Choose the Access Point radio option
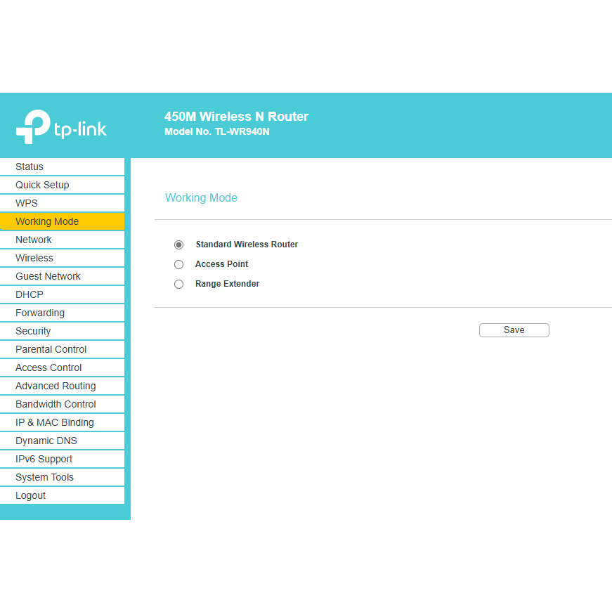612x612 pixels. click(178, 264)
